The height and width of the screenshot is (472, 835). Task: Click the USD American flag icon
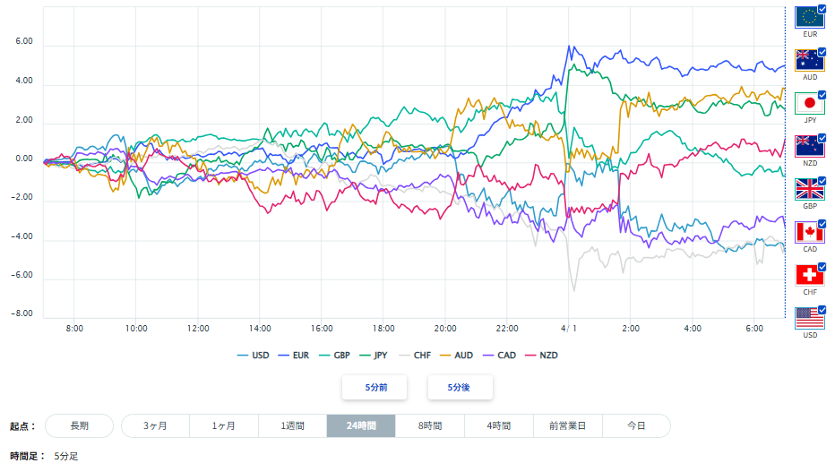(x=809, y=318)
